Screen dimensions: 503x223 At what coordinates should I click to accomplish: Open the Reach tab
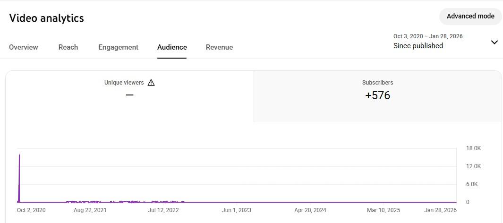point(68,47)
